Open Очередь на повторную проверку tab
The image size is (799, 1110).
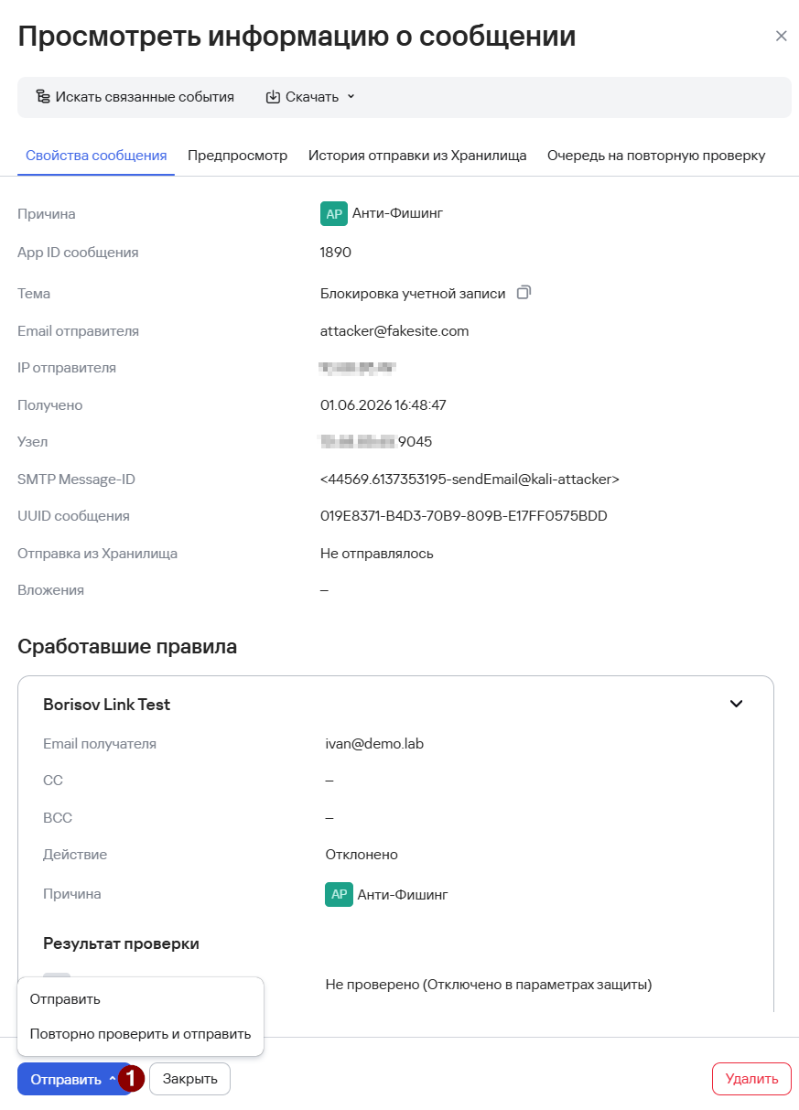pos(656,156)
